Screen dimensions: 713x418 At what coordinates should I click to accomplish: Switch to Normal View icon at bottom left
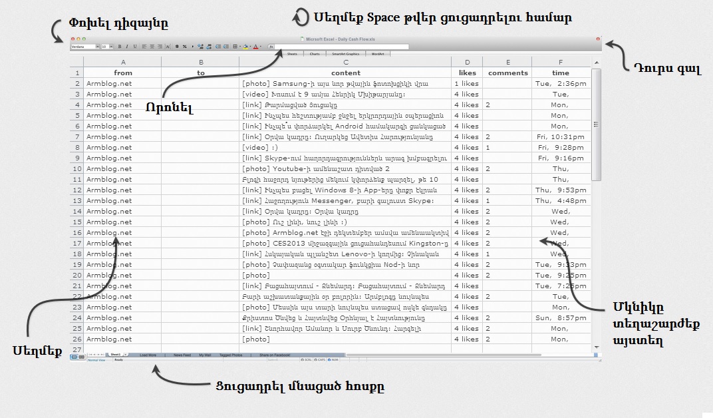(74, 357)
